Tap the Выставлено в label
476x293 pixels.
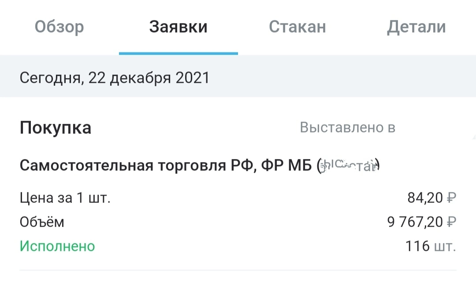point(348,127)
